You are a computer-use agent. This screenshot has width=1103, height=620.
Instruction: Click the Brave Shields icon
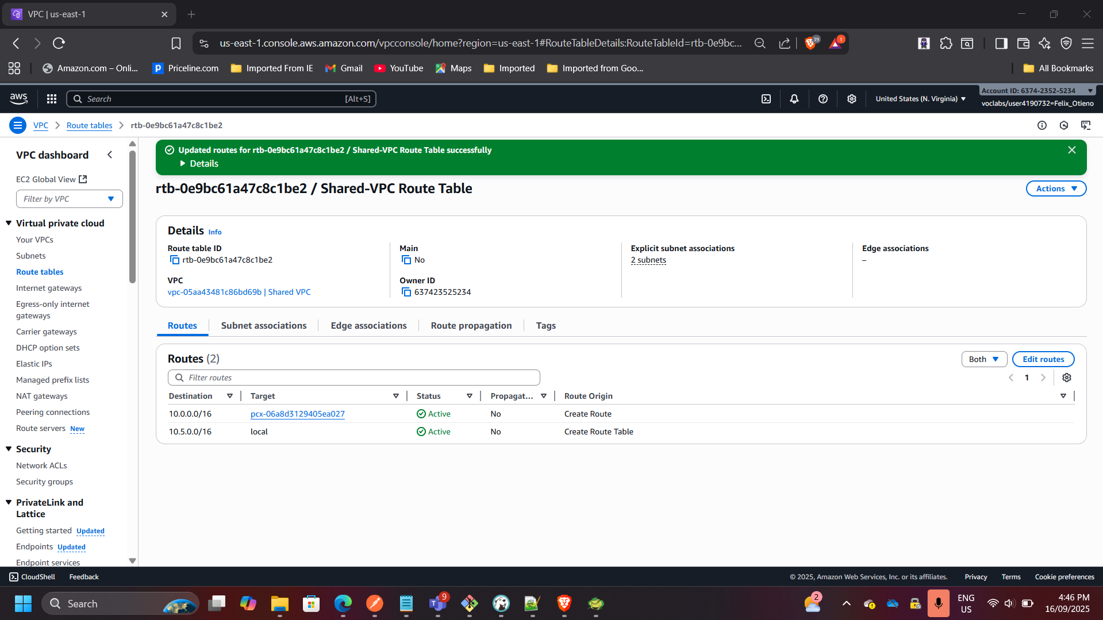click(x=810, y=43)
